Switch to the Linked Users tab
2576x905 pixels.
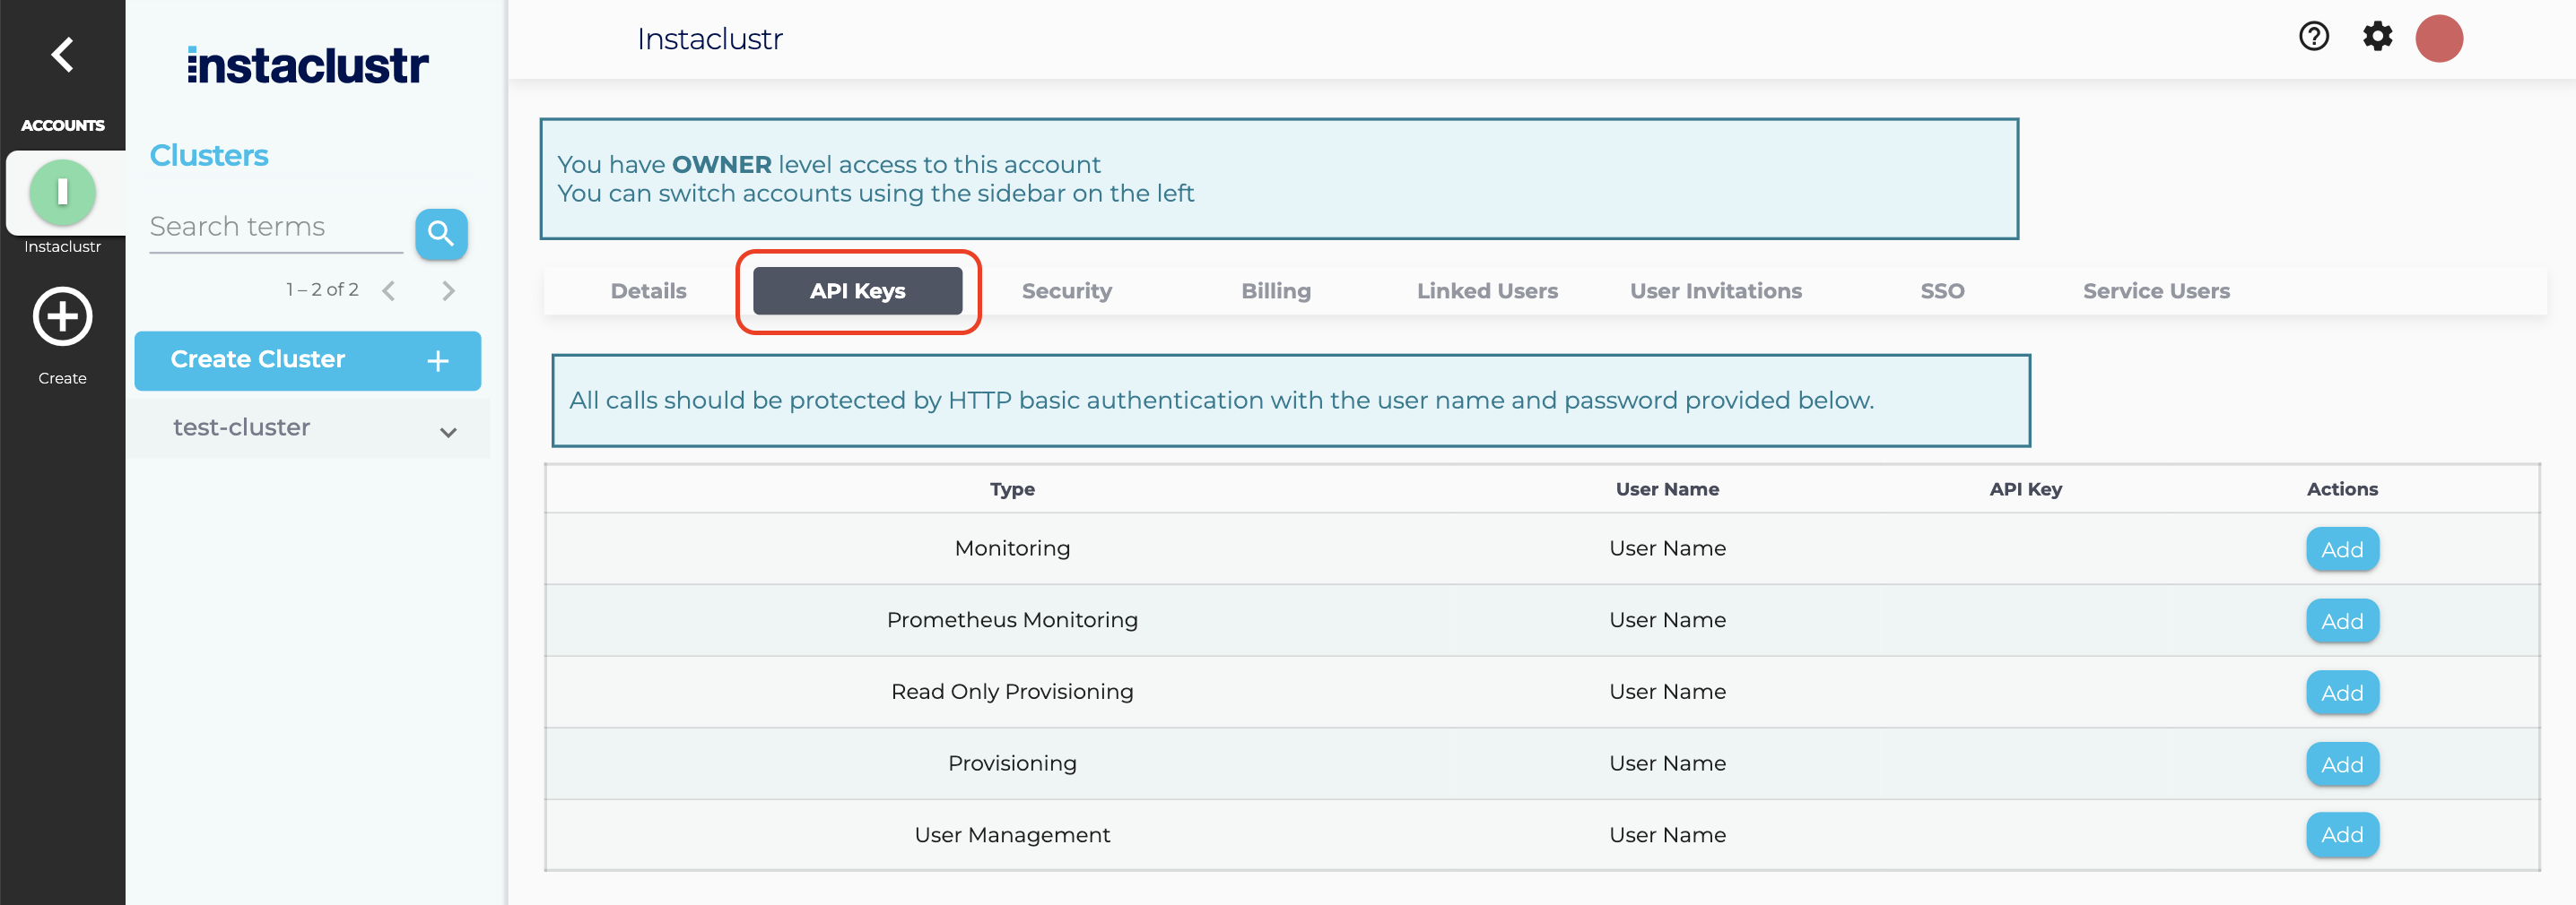[1487, 290]
